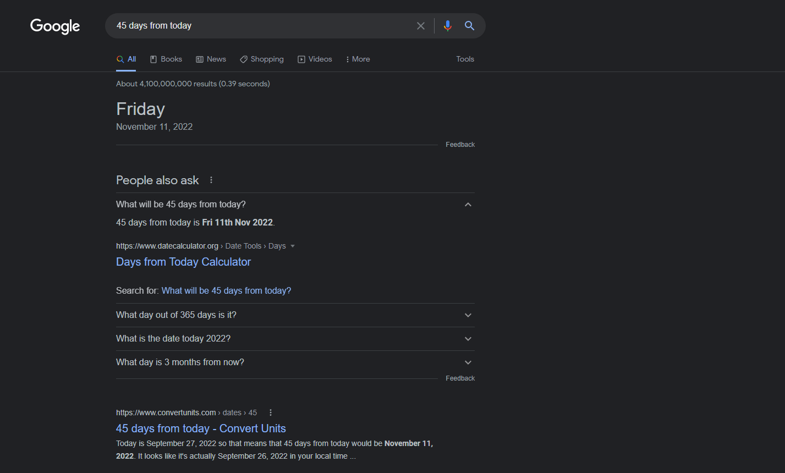Click the convertunits.com URL breadcrumb
Screen dimensions: 785x473
click(x=186, y=413)
